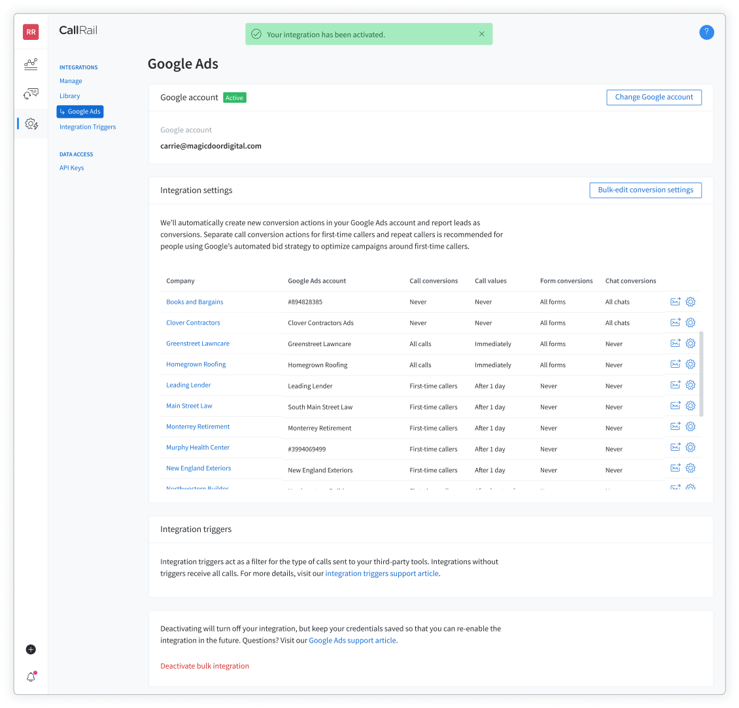This screenshot has width=739, height=708.
Task: Open the help question mark icon
Action: click(x=706, y=32)
